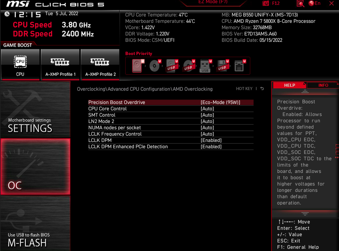Image resolution: width=339 pixels, height=251 pixels.
Task: Toggle the CPU Game Boost button
Action: click(x=20, y=65)
